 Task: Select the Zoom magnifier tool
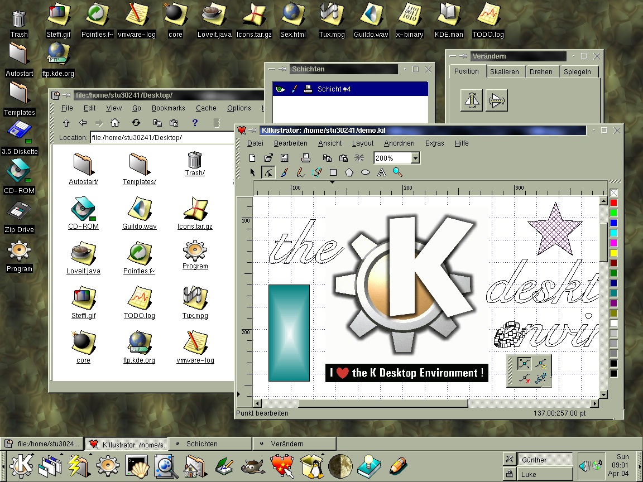(397, 172)
